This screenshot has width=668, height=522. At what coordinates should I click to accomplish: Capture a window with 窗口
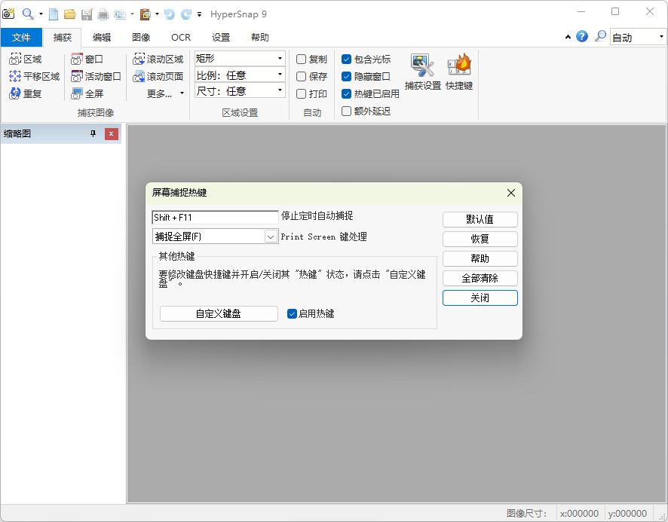click(87, 60)
